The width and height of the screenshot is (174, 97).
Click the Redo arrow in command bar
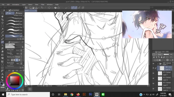tap(45, 8)
